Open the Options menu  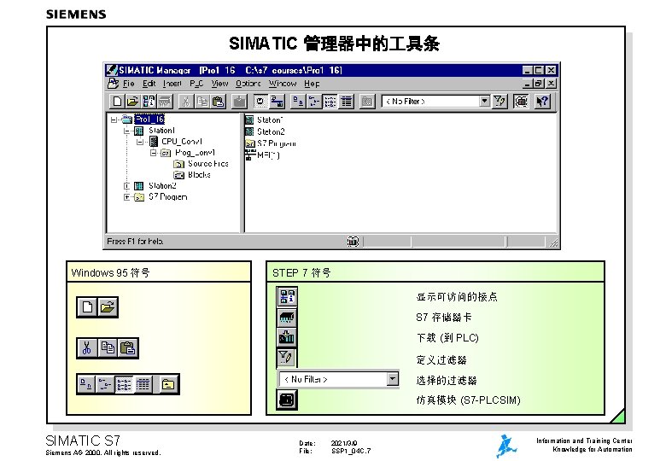pyautogui.click(x=248, y=84)
